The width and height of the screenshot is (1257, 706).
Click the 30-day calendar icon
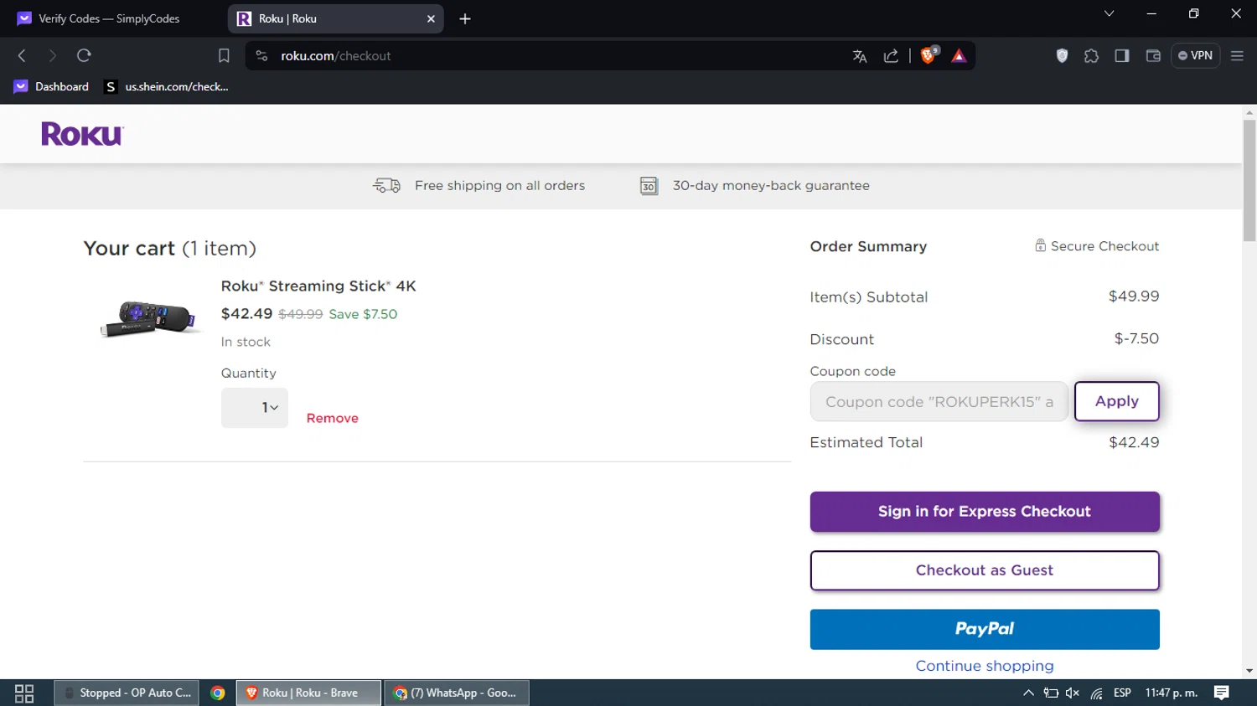click(x=649, y=185)
